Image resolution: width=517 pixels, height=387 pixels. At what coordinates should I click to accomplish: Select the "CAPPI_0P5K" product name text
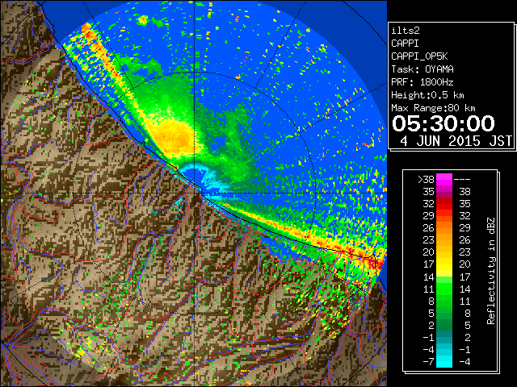(419, 56)
